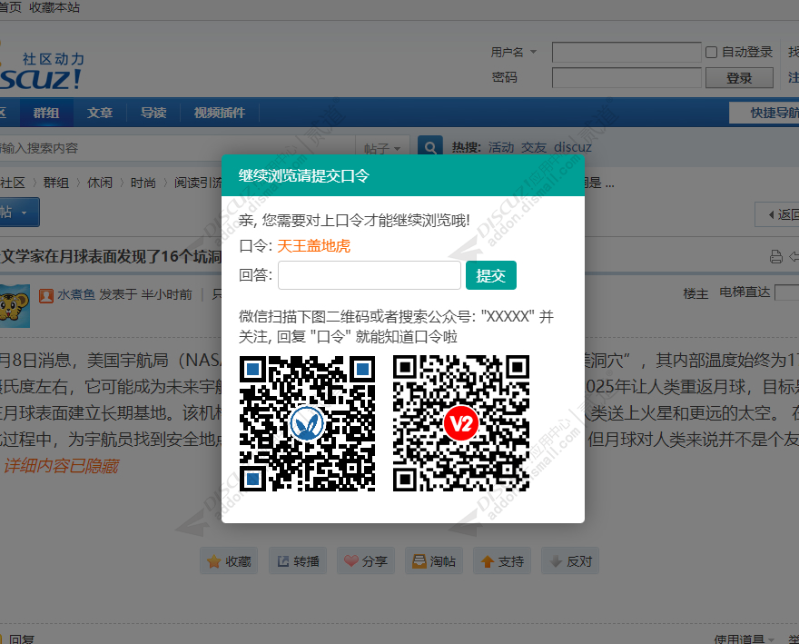Viewport: 799px width, 644px height.
Task: Focus the 回答 answer input field
Action: tap(370, 275)
